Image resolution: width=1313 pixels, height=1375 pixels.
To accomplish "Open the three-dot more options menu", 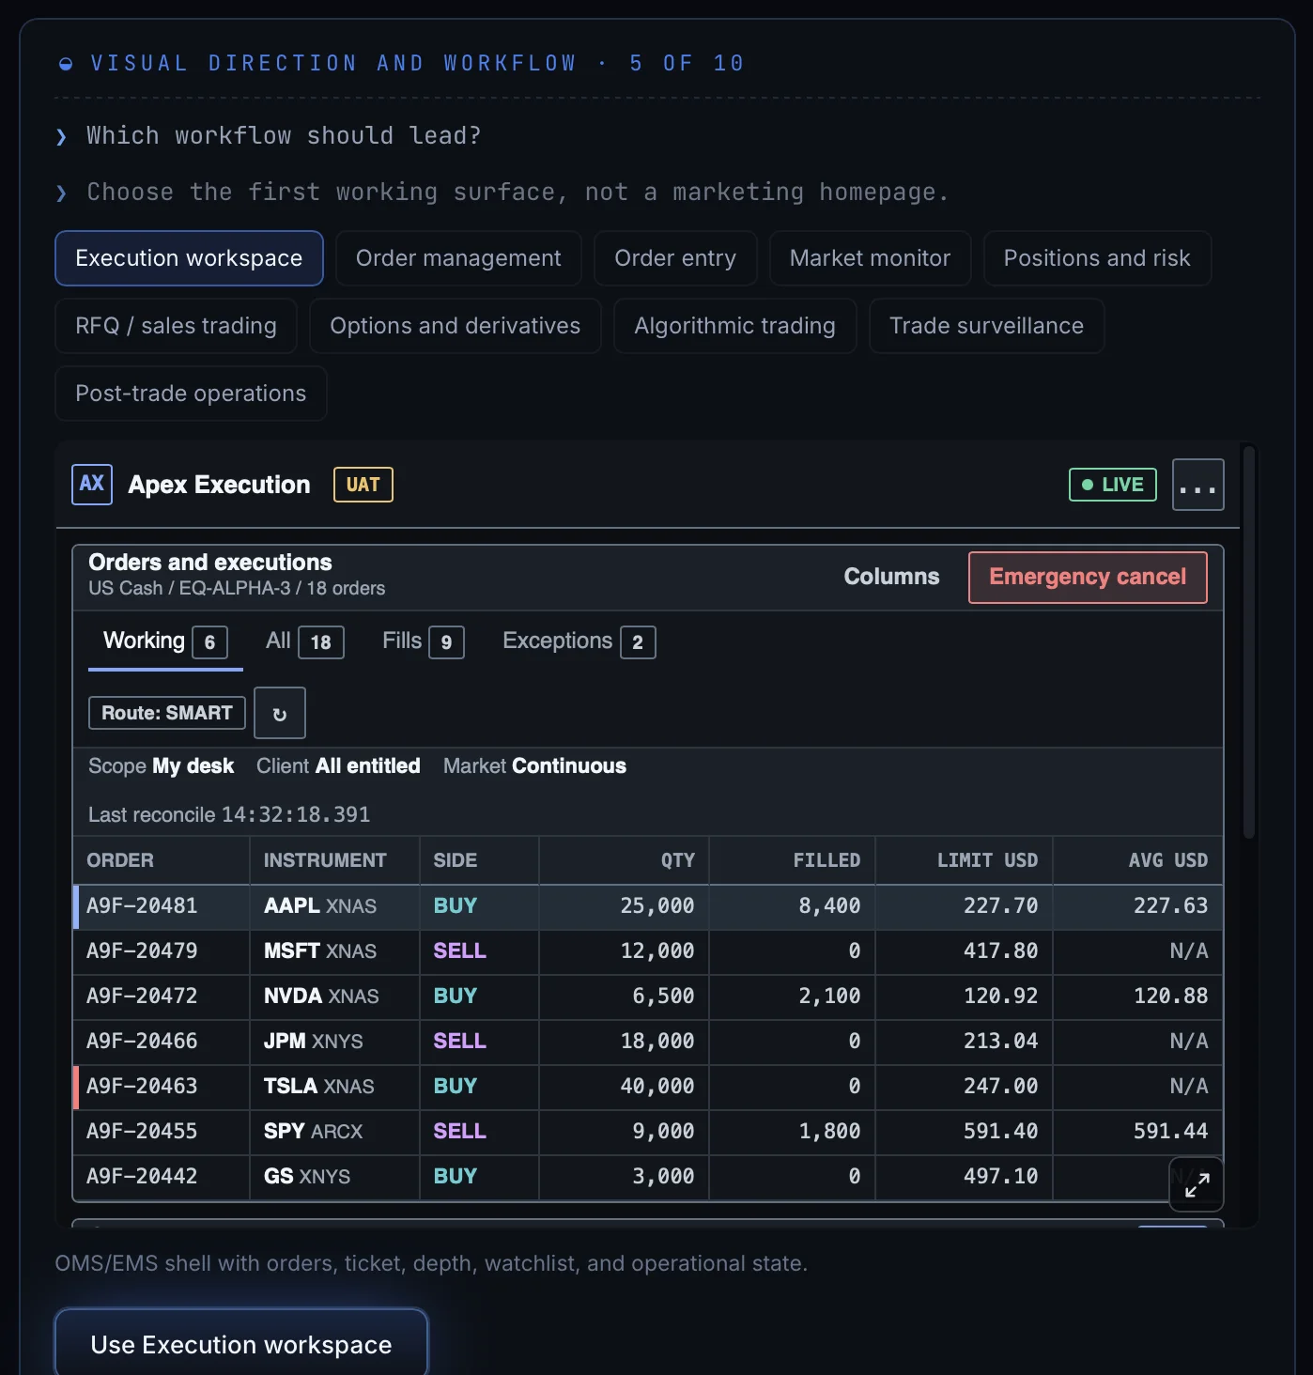I will (1198, 485).
